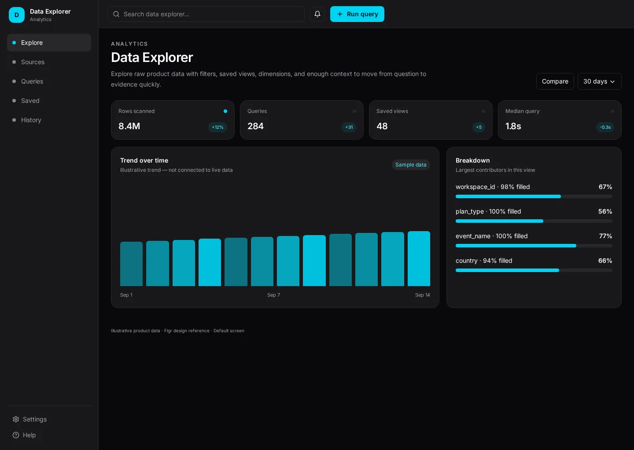
Task: Click the Compare button
Action: 555,81
